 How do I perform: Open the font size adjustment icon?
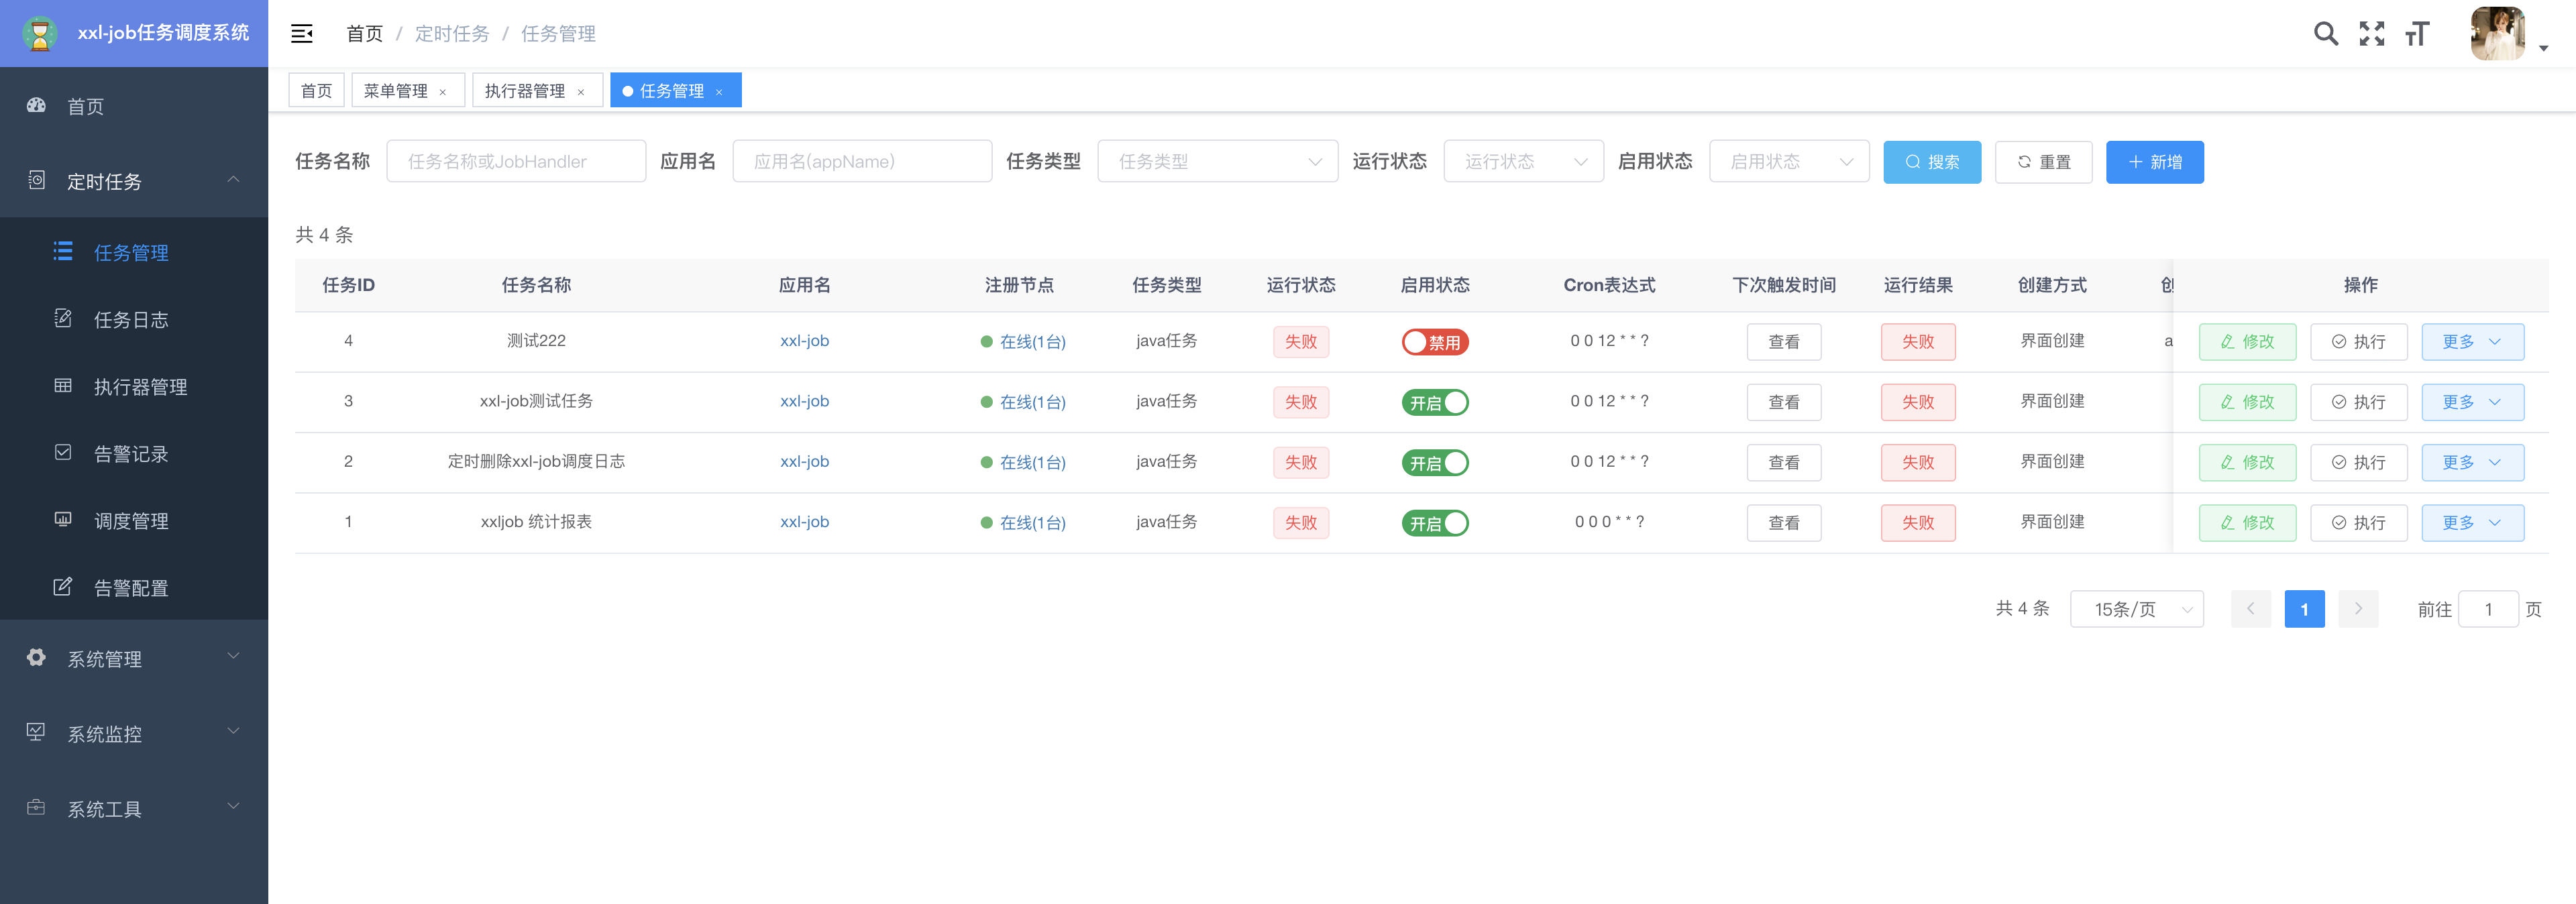tap(2417, 34)
